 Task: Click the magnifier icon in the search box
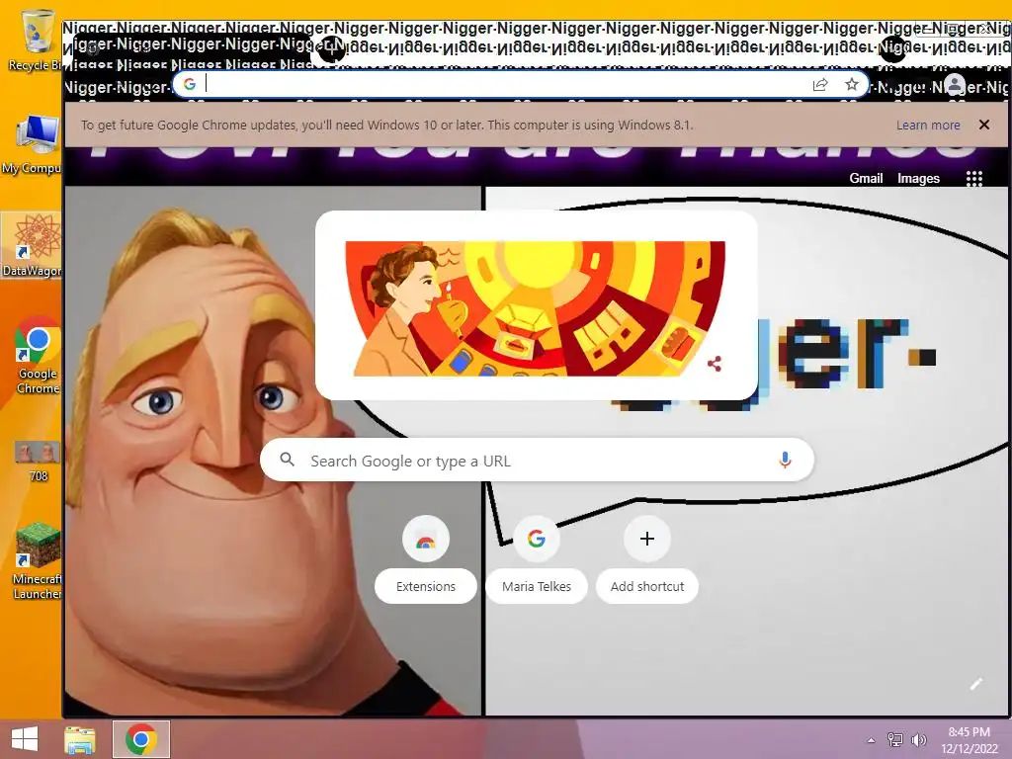288,460
